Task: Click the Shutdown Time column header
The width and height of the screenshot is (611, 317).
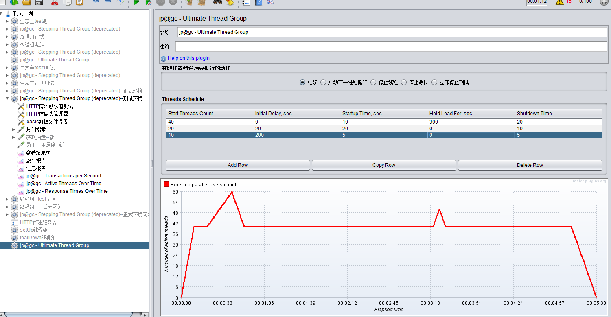Action: tap(558, 114)
